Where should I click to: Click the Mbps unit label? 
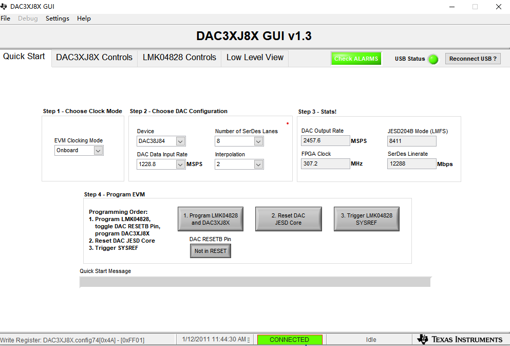[445, 164]
